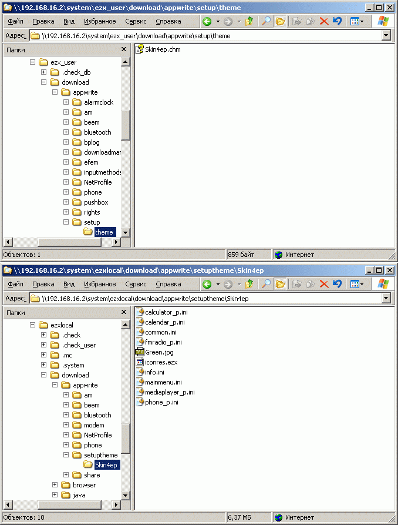The image size is (398, 525).
Task: Select info.ini file
Action: [150, 372]
